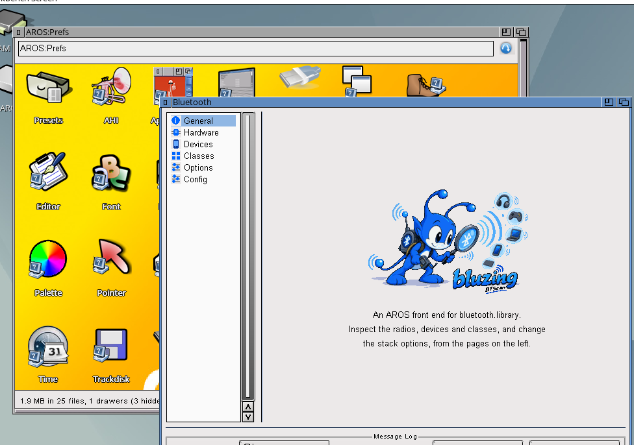Click the AROS:Prefs path input field
This screenshot has height=445, width=634.
pos(255,49)
